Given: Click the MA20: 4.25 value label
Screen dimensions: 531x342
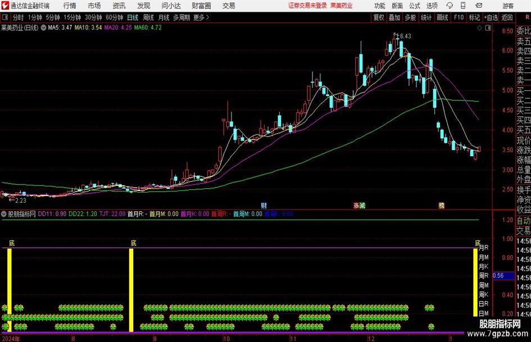Looking at the screenshot, I should pos(118,28).
